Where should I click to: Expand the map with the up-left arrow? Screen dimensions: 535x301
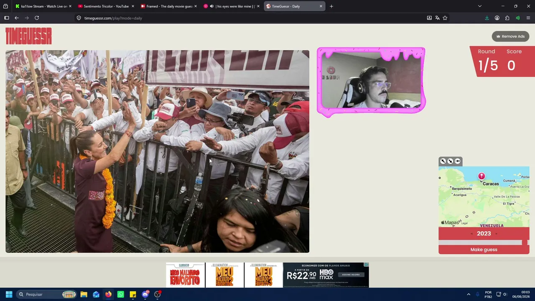click(443, 161)
